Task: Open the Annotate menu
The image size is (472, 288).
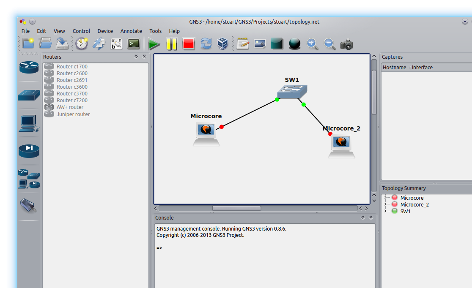Action: [131, 31]
